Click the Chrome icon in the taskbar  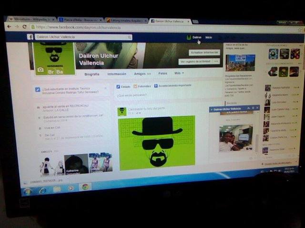click(85, 187)
